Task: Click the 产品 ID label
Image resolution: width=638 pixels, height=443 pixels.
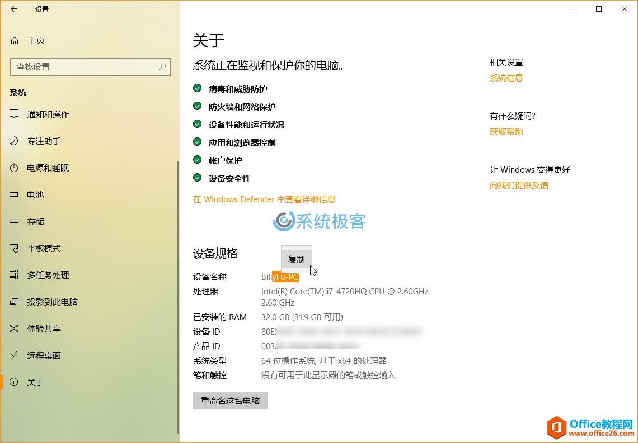Action: point(207,346)
